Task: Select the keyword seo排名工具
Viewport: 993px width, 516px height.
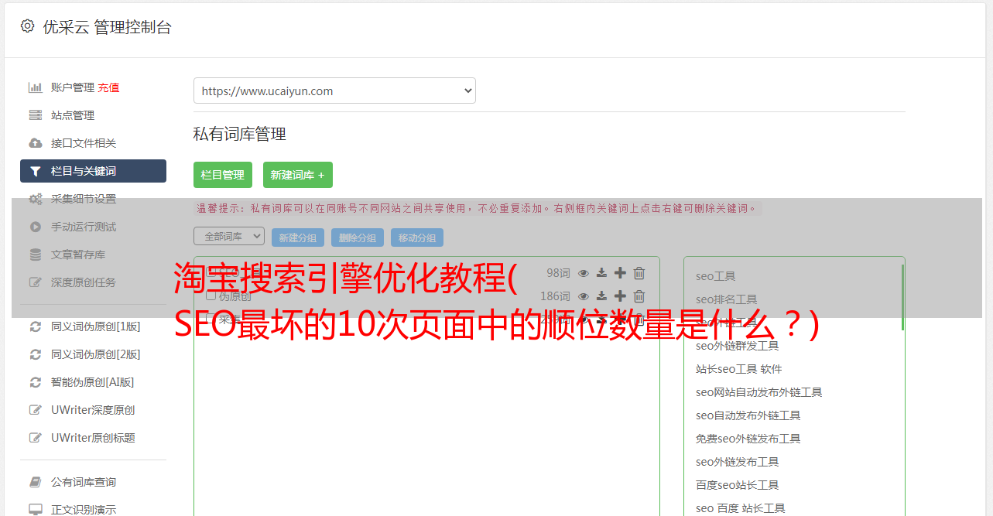Action: pos(726,299)
